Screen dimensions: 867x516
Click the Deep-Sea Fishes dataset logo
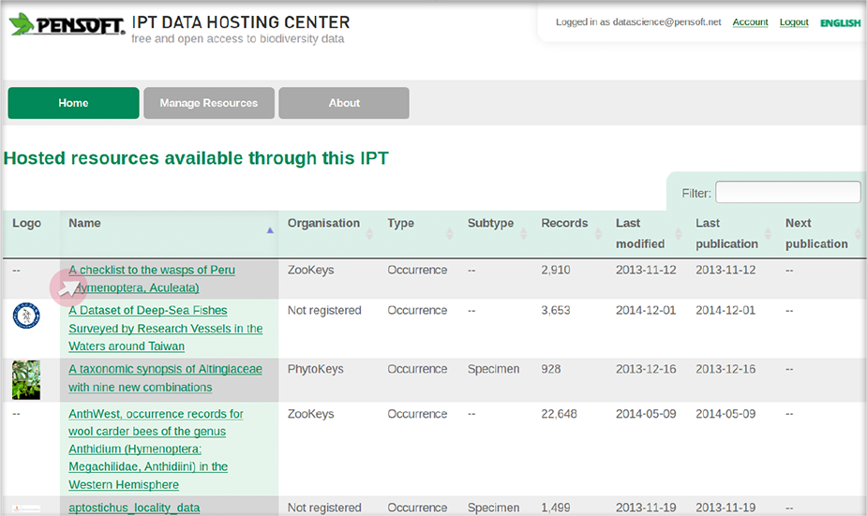26,316
